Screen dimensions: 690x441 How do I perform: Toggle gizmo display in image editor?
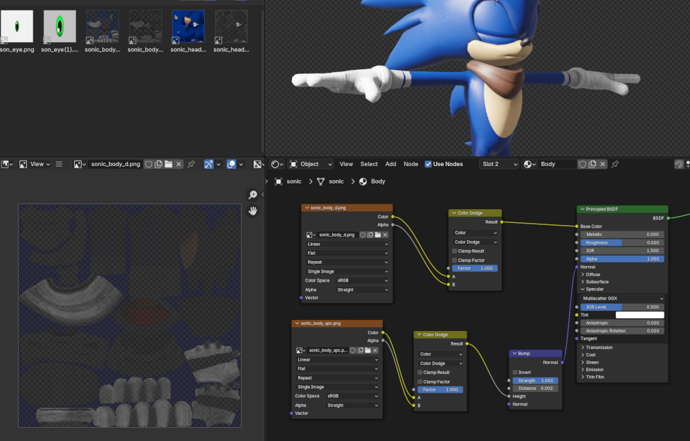point(208,164)
